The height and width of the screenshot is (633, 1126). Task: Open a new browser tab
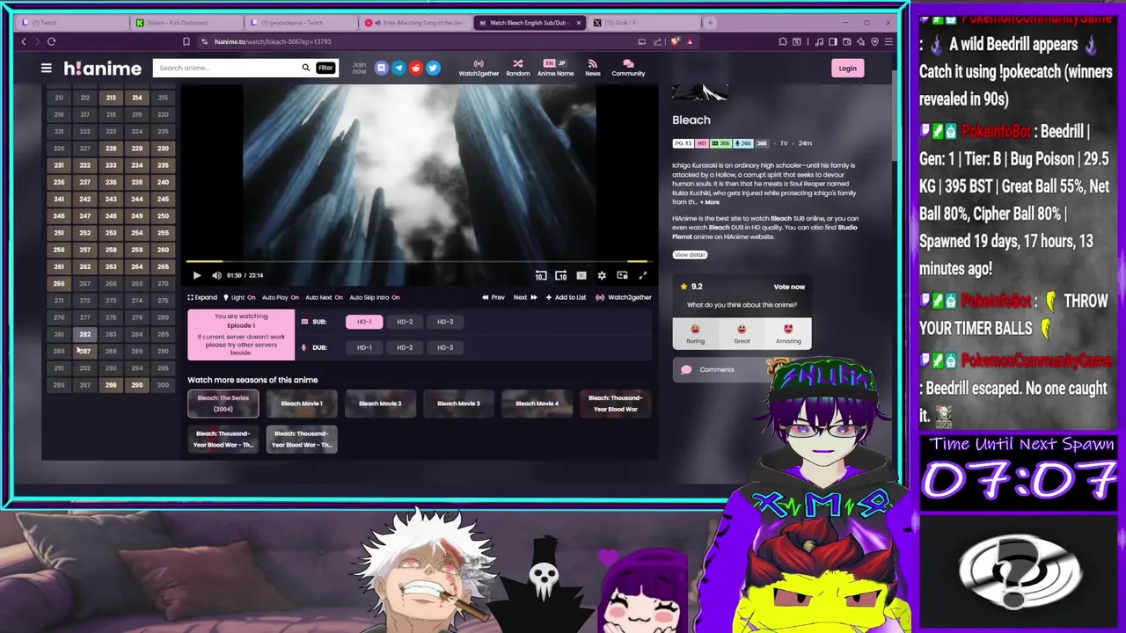click(x=711, y=22)
